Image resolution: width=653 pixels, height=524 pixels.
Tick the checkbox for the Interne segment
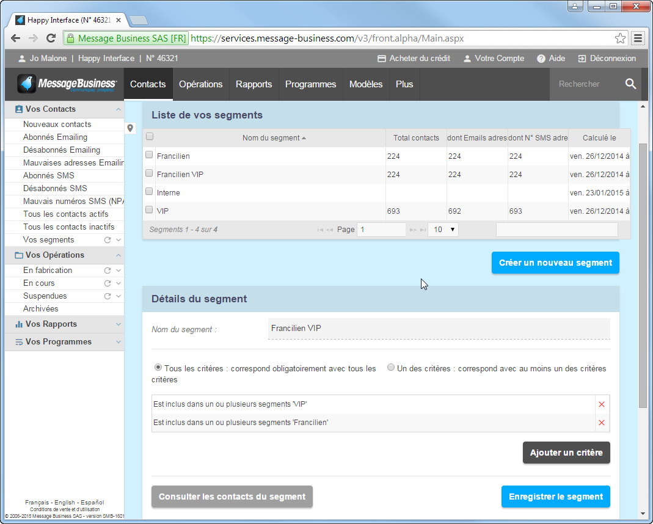[149, 192]
